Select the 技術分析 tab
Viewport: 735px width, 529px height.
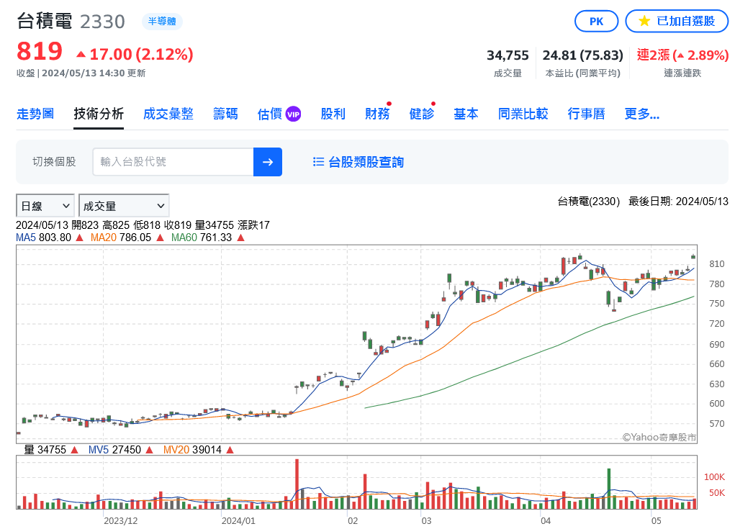[x=99, y=114]
